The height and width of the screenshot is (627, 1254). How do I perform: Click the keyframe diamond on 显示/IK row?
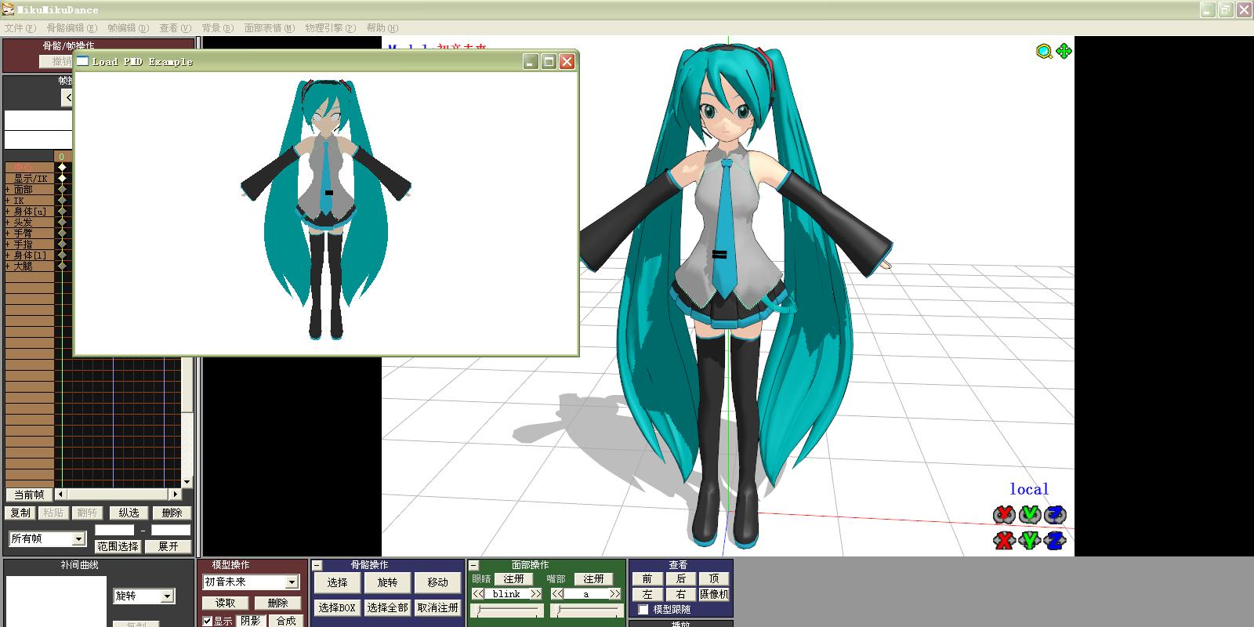62,178
